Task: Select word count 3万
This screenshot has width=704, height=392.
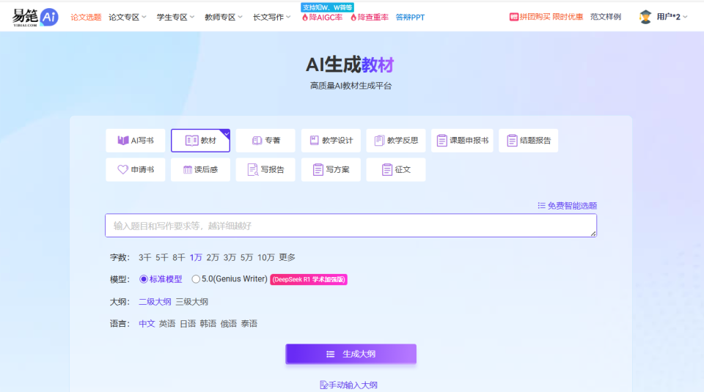Action: pos(230,257)
